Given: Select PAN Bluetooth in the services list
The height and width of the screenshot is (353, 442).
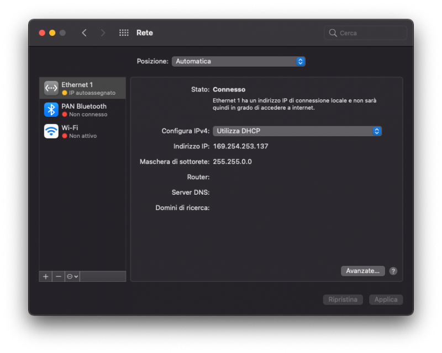Looking at the screenshot, I should (x=86, y=110).
